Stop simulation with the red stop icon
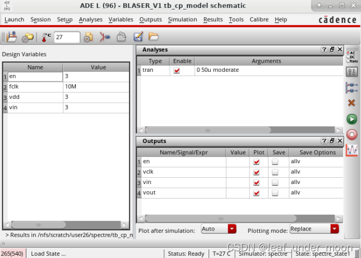This screenshot has width=361, height=258. [352, 135]
